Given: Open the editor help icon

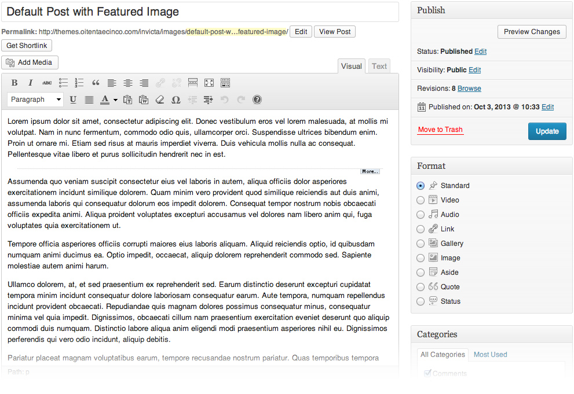Looking at the screenshot, I should [x=257, y=100].
